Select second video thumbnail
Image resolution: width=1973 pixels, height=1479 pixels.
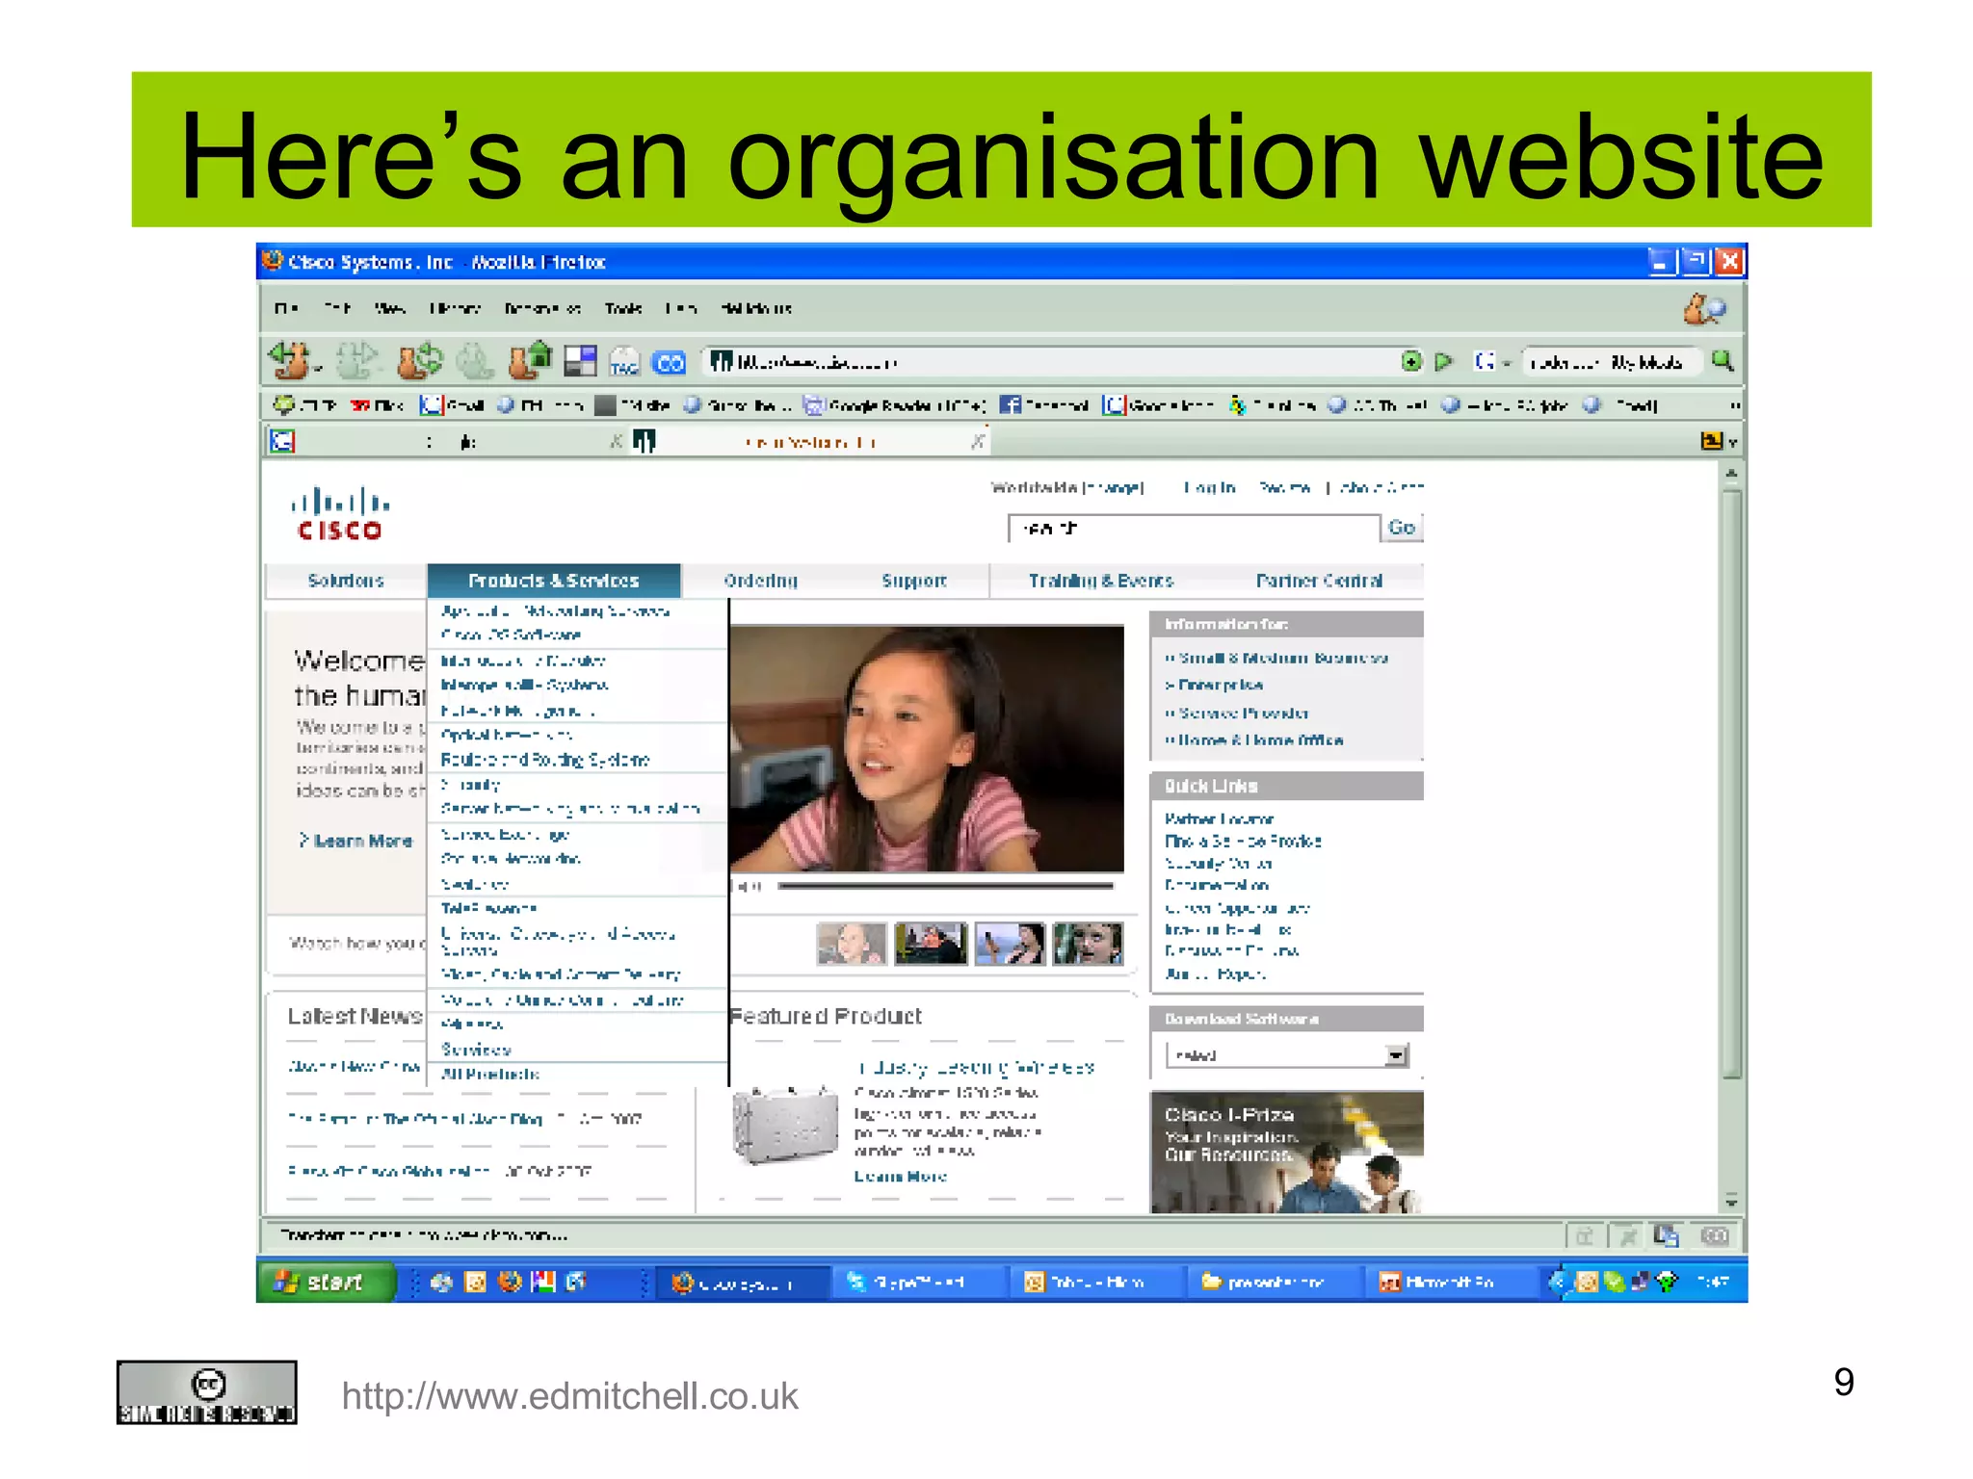point(931,944)
